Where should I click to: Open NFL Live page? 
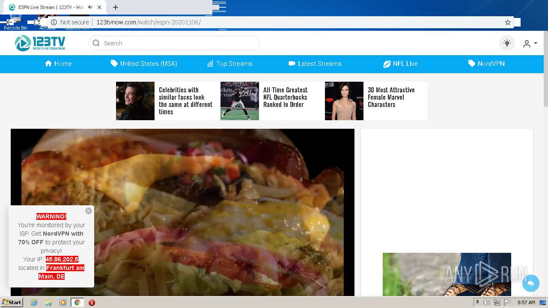400,64
